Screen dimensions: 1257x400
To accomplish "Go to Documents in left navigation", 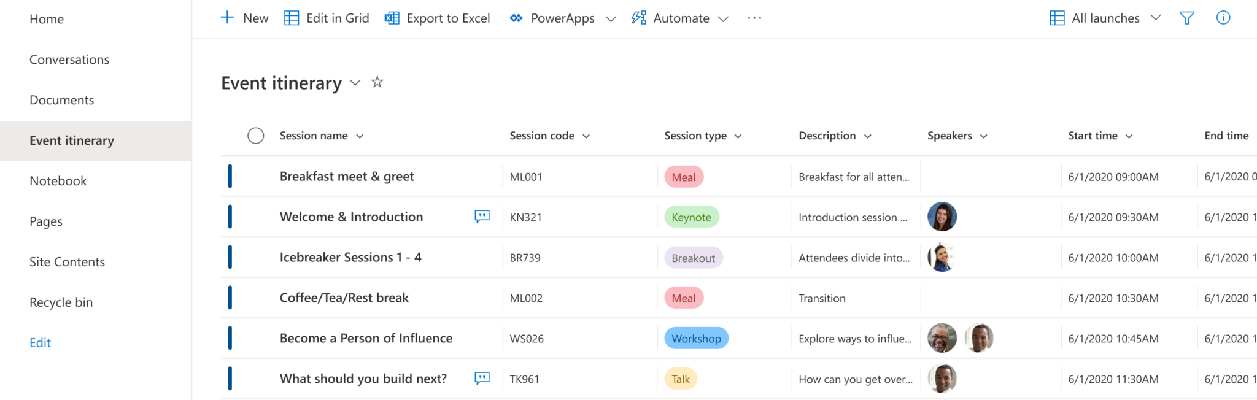I will click(x=62, y=100).
